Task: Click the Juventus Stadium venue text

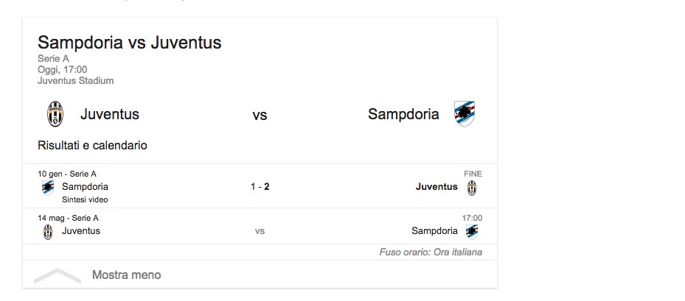Action: point(75,81)
